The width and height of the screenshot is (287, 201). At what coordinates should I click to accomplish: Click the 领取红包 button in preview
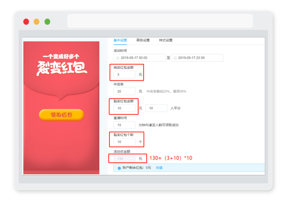(x=61, y=115)
